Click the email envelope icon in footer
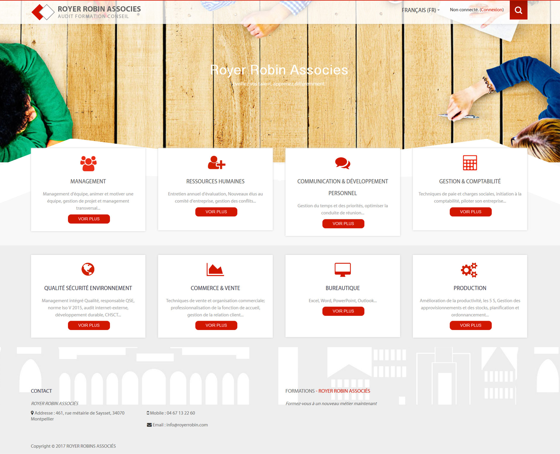 point(149,425)
